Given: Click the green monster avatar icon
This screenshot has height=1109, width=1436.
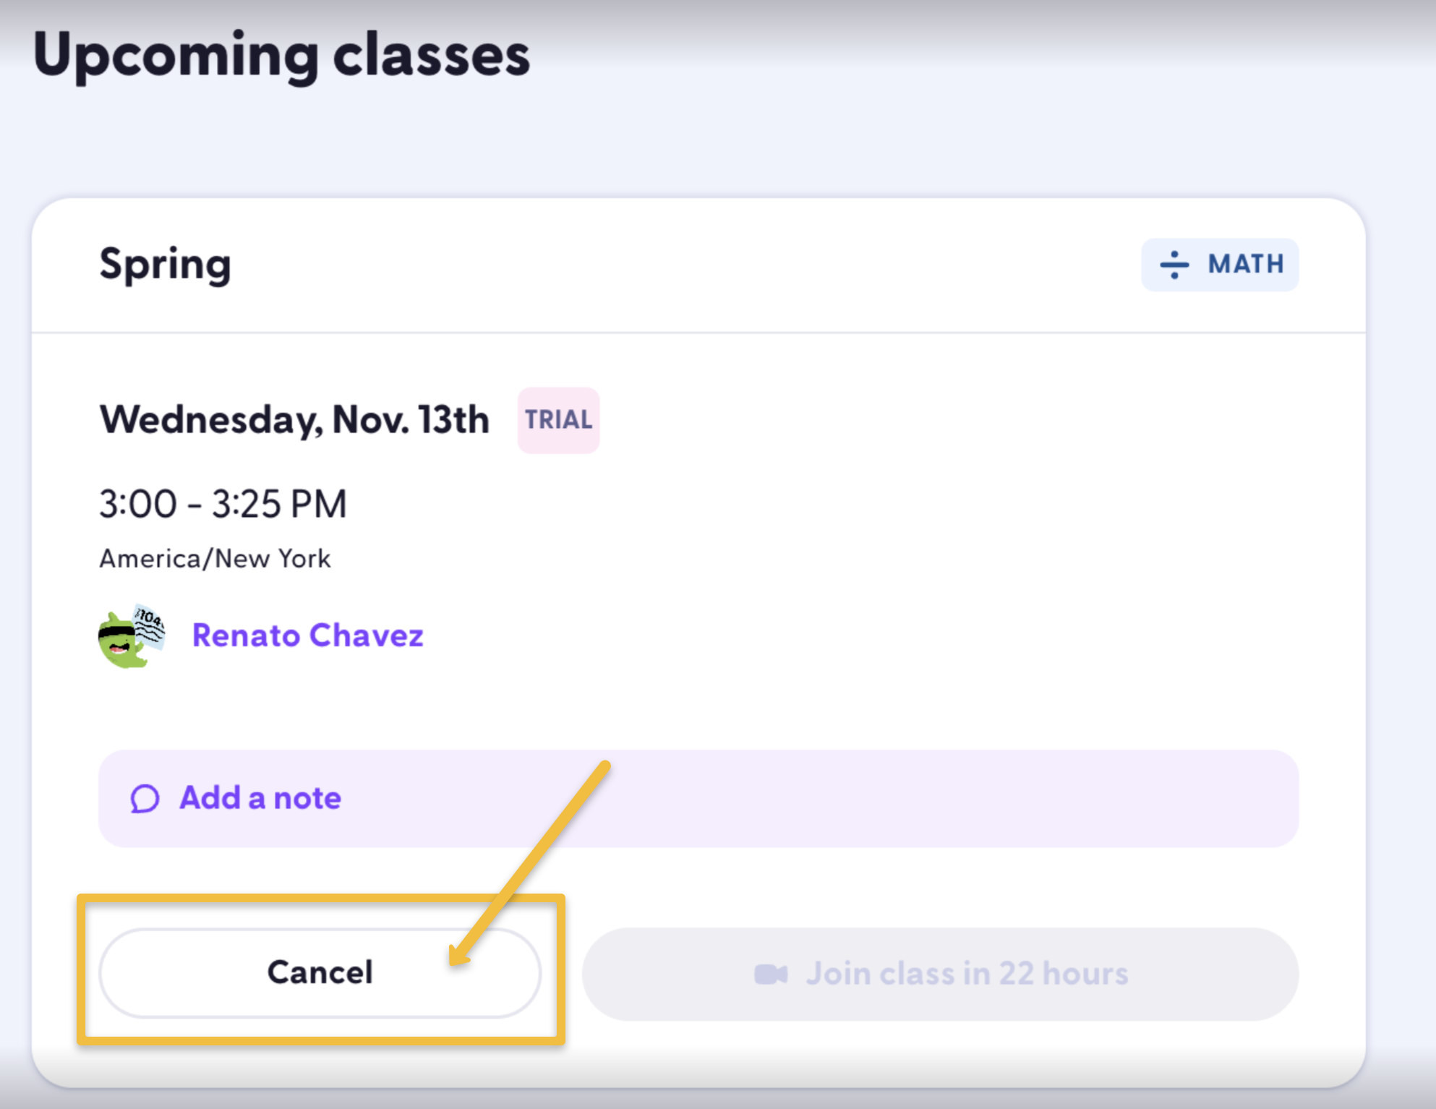Looking at the screenshot, I should click(131, 637).
